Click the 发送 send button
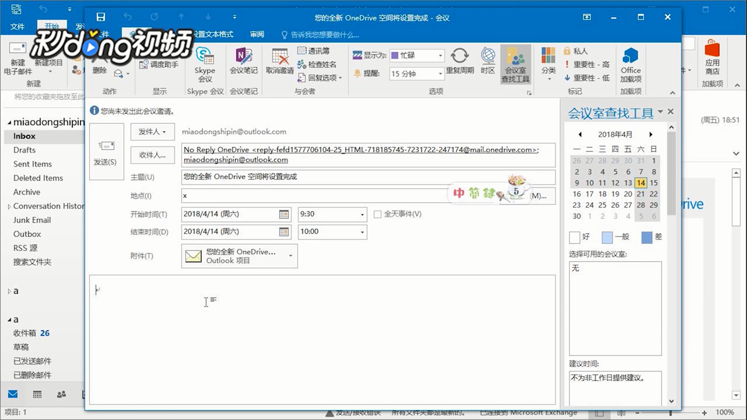Viewport: 747px width, 420px height. tap(106, 151)
